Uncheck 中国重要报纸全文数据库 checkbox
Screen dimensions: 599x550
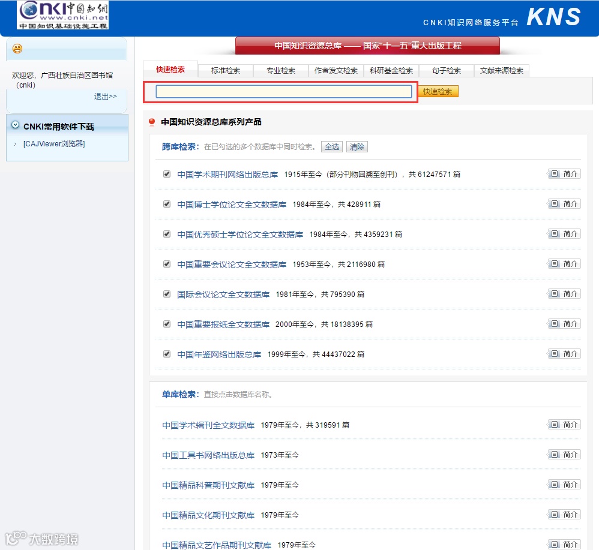[167, 324]
